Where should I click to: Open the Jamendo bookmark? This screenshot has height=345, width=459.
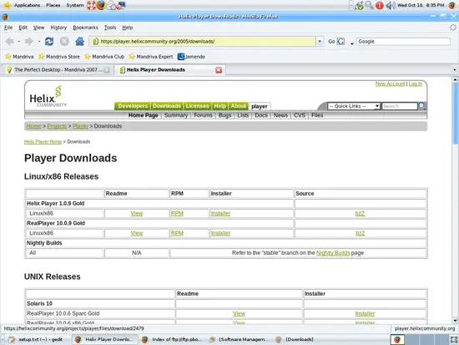191,57
